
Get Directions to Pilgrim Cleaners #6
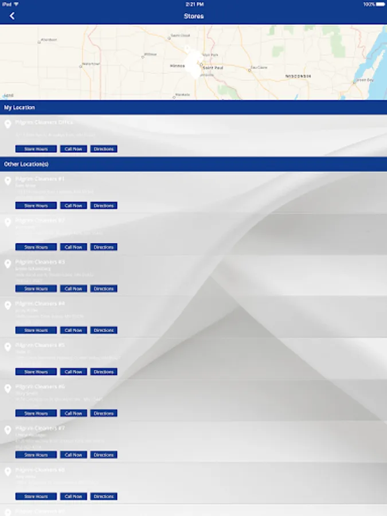104,413
